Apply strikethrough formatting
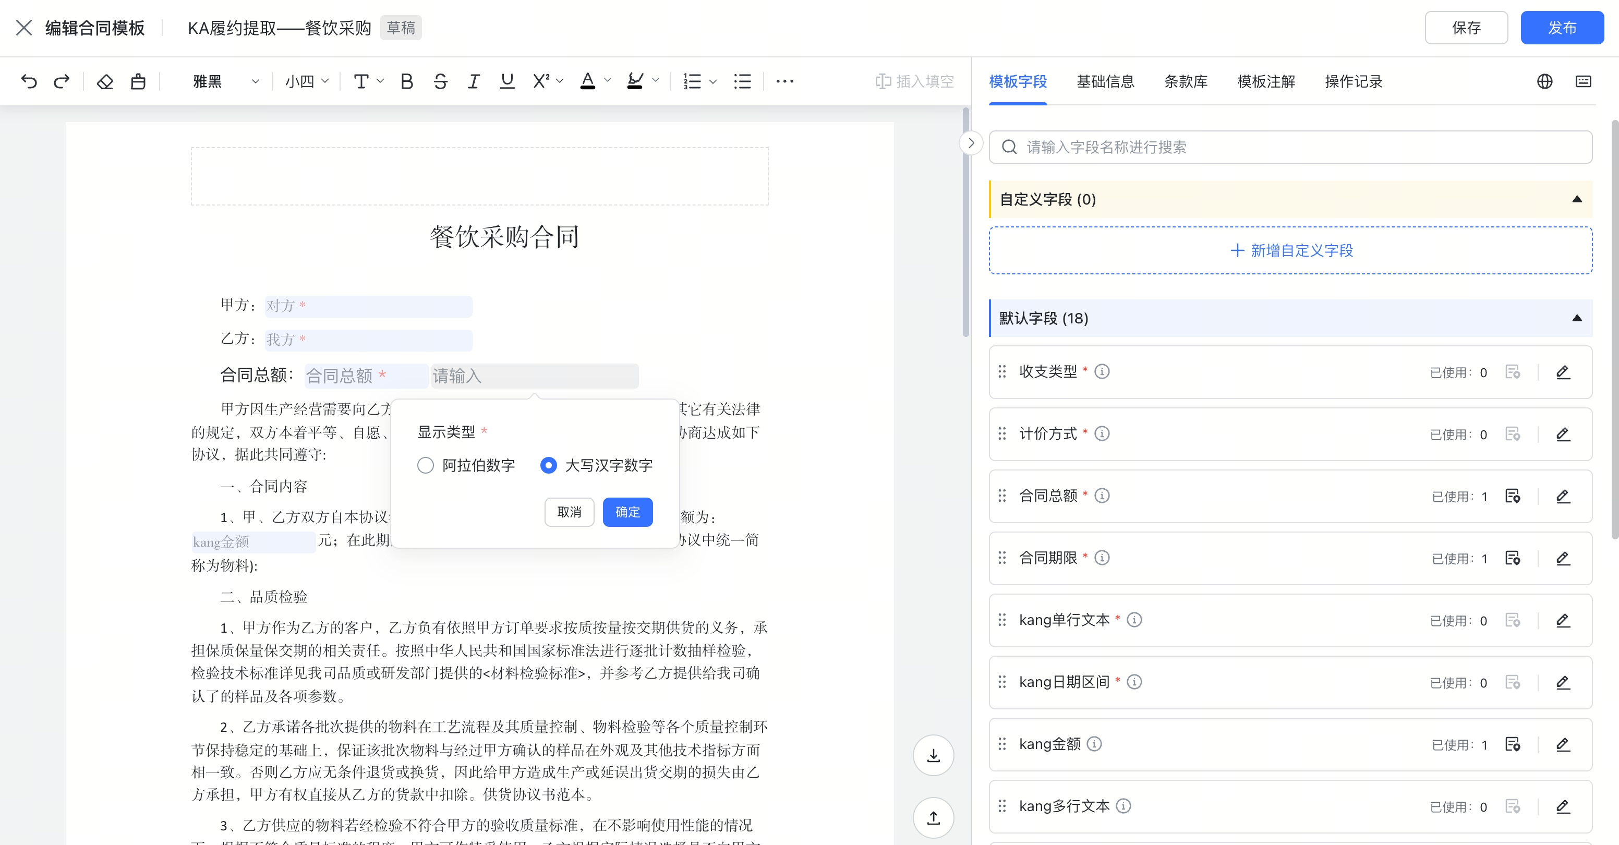This screenshot has height=845, width=1619. (441, 81)
